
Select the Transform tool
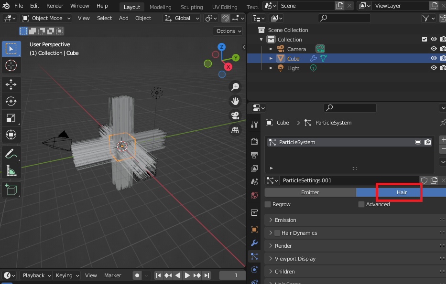tap(11, 135)
